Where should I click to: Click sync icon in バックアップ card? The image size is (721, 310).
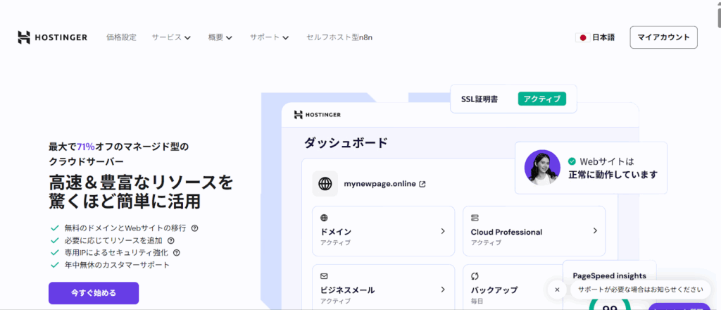[475, 276]
